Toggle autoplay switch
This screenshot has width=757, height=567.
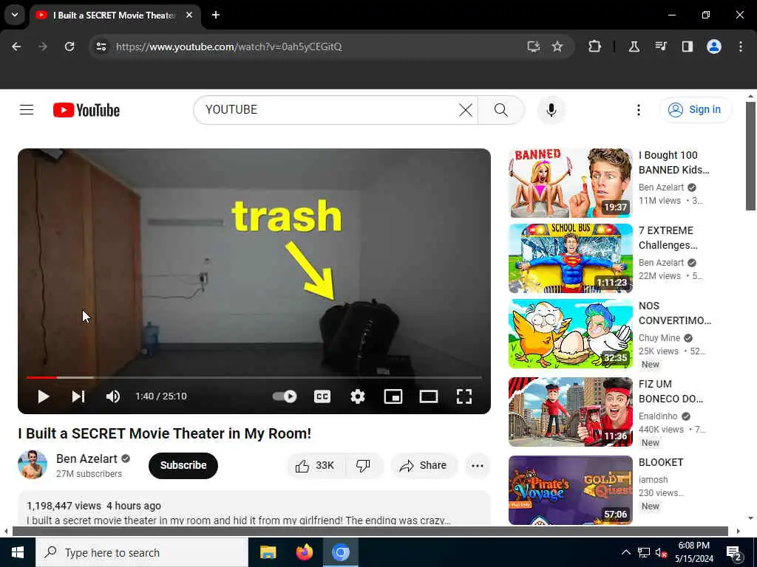click(285, 396)
